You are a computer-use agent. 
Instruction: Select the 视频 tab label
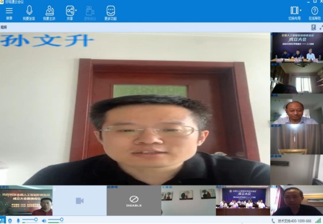pyautogui.click(x=3, y=28)
